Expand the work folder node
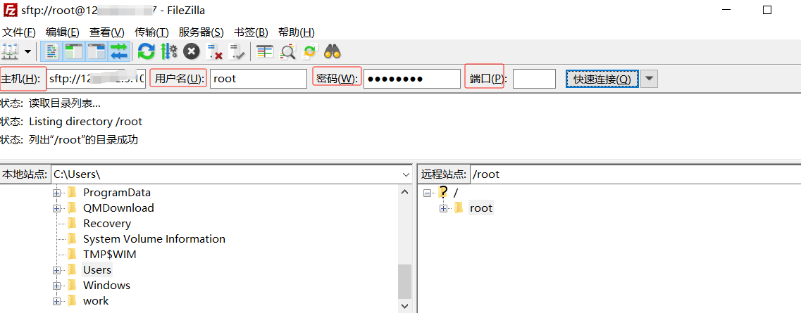801x313 pixels. click(56, 301)
